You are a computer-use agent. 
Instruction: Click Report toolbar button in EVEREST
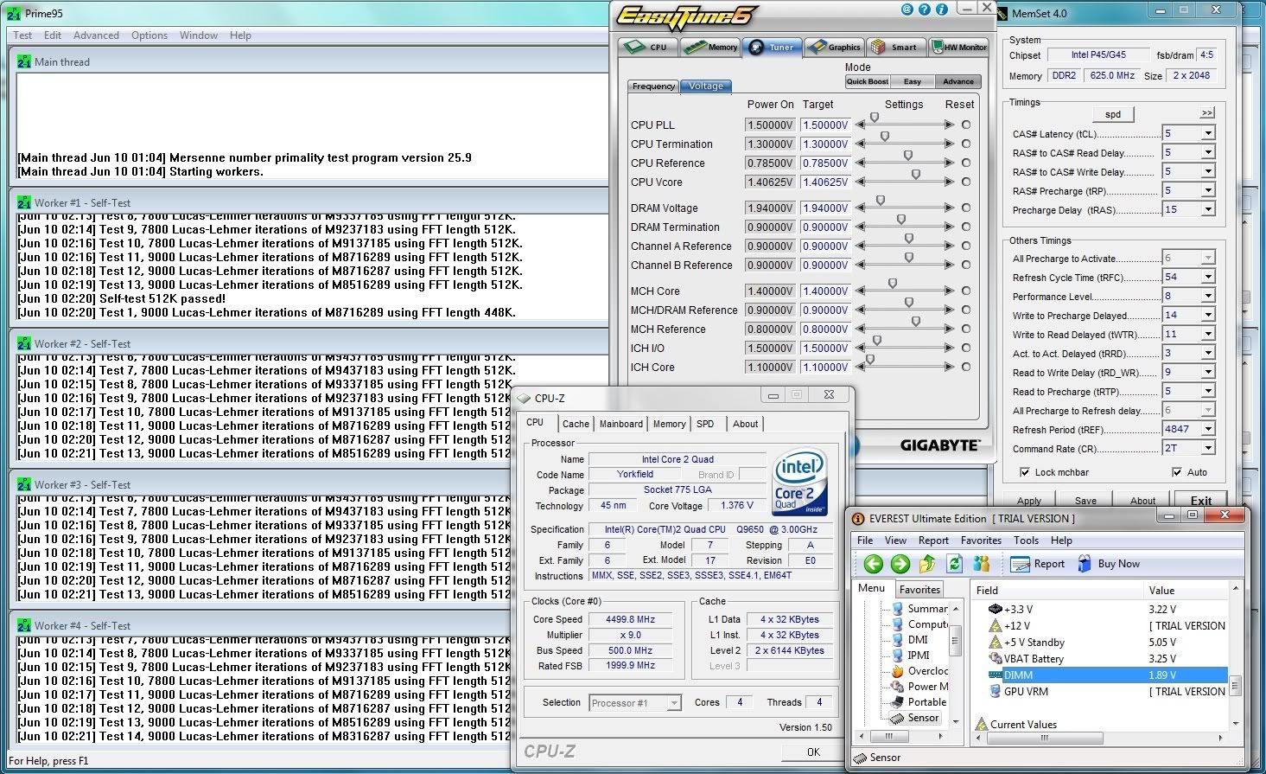click(x=1038, y=564)
